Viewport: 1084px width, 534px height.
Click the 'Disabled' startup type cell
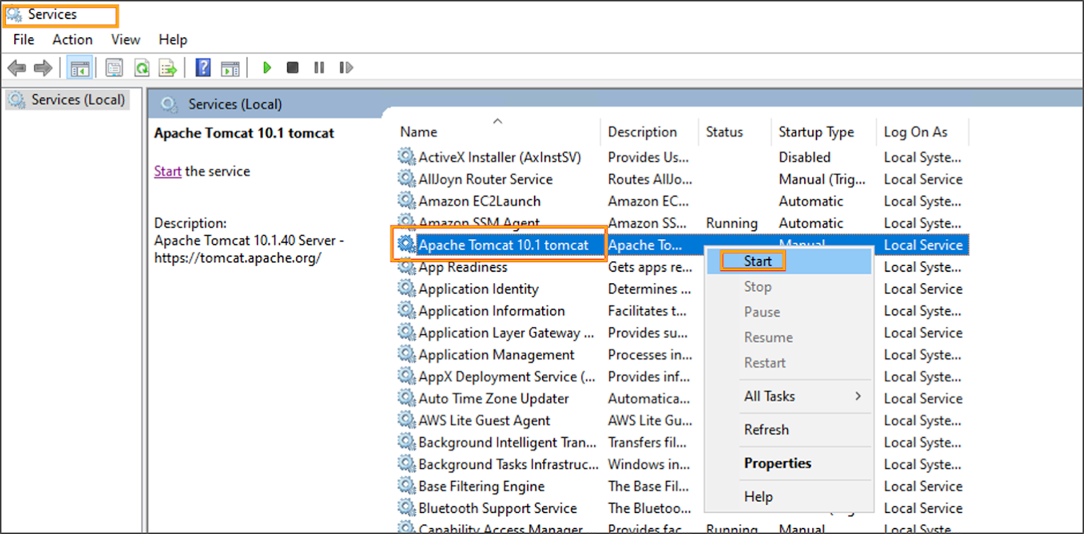tap(804, 157)
